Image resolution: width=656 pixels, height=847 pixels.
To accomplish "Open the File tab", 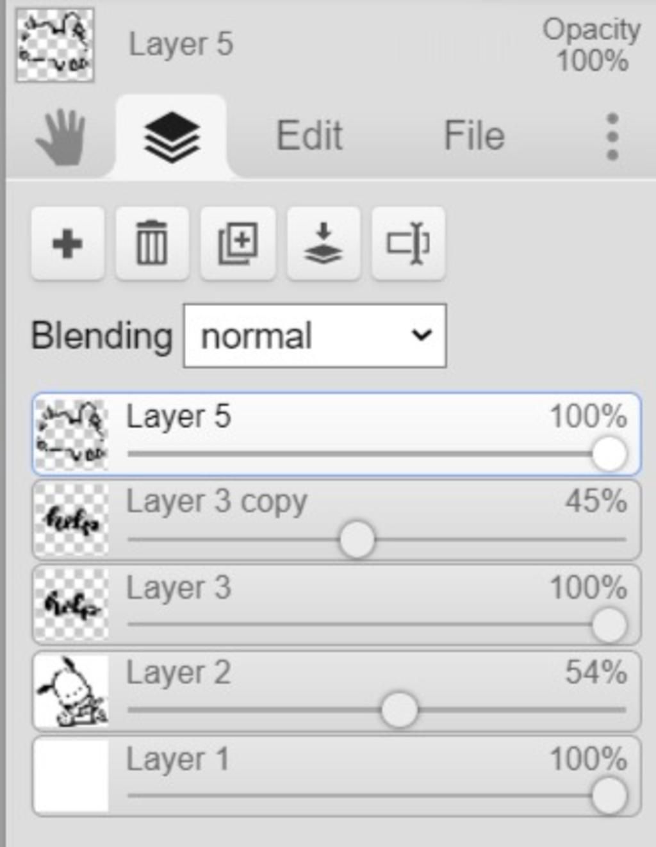I will click(x=475, y=136).
